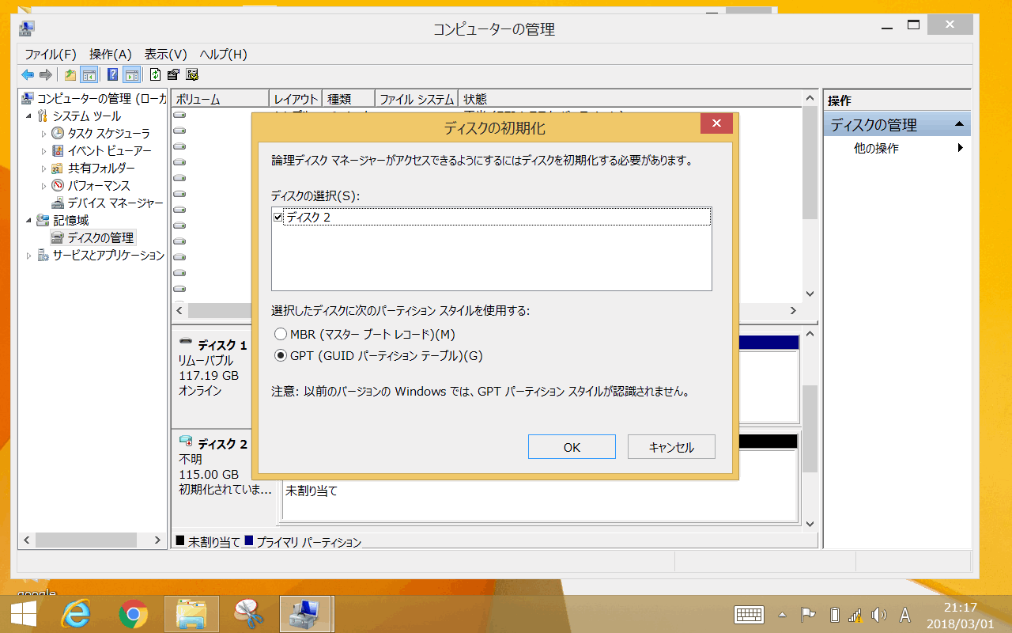Open Google Chrome from the taskbar
The width and height of the screenshot is (1012, 633).
134,614
